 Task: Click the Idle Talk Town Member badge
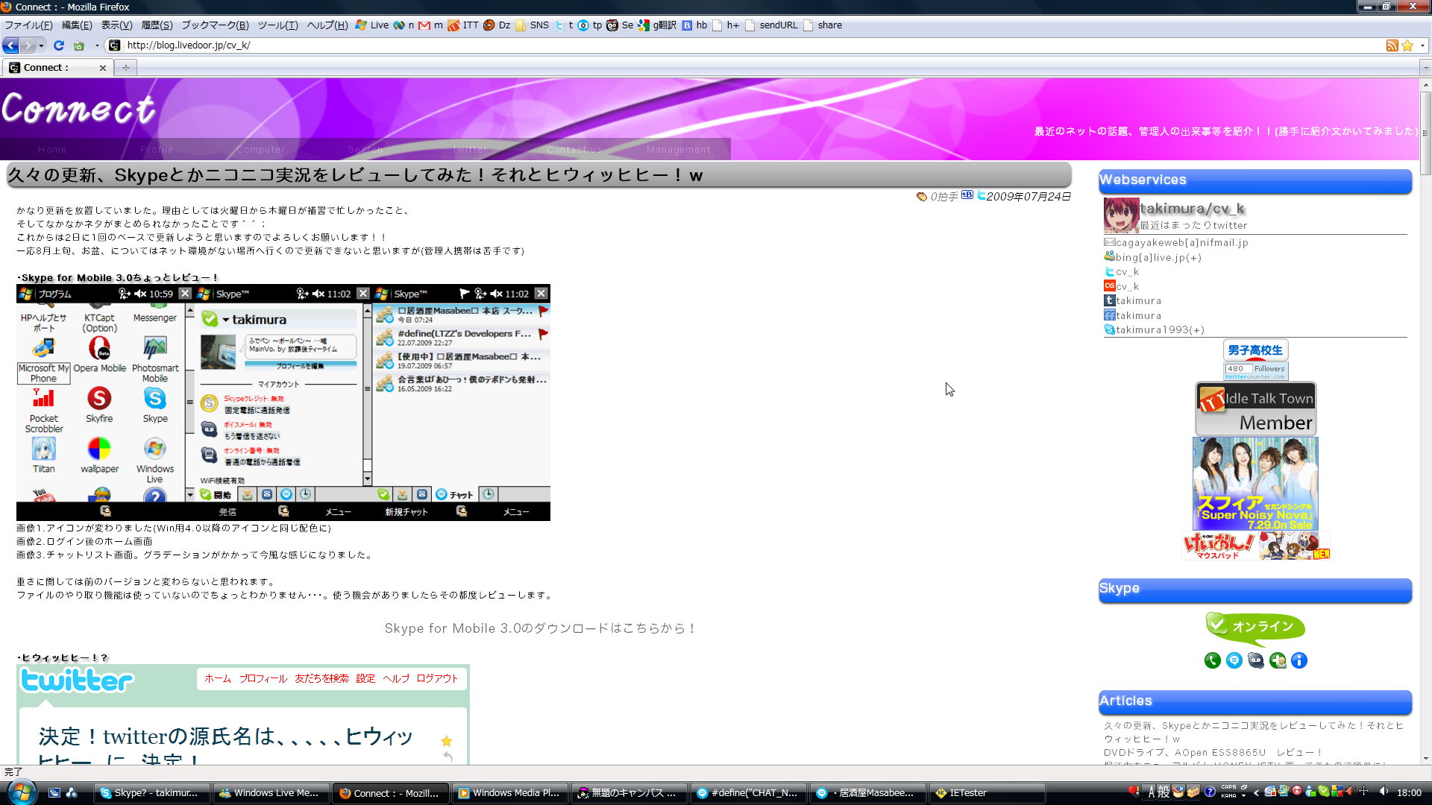coord(1256,408)
